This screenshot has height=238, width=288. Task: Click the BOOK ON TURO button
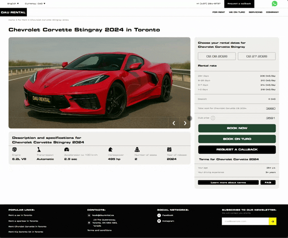(x=237, y=139)
